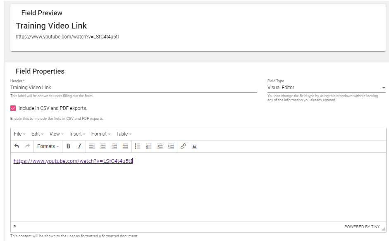Click the YouTube link in the editor
This screenshot has width=389, height=241.
(73, 161)
